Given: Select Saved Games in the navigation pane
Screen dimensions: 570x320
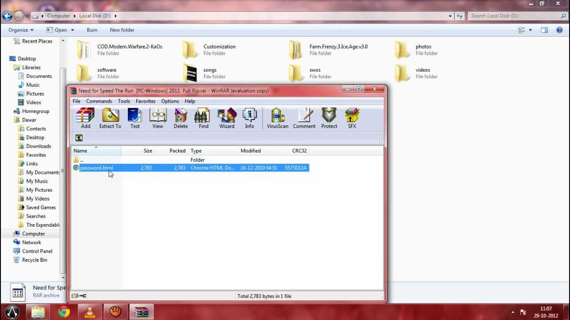Looking at the screenshot, I should [37, 208].
